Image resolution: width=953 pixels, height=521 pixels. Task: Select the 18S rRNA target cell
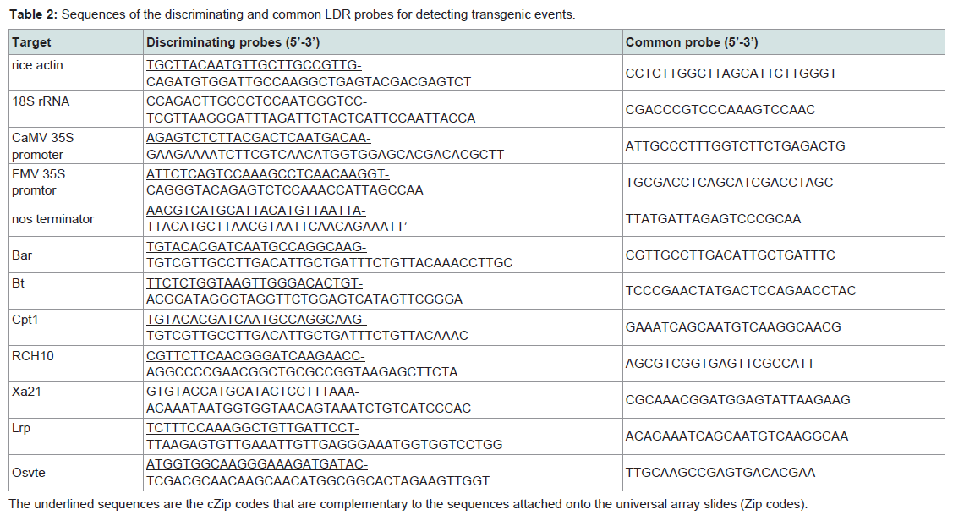click(x=76, y=109)
